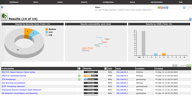
Task: Click the Low blue legend swatch
Action: pos(46,32)
